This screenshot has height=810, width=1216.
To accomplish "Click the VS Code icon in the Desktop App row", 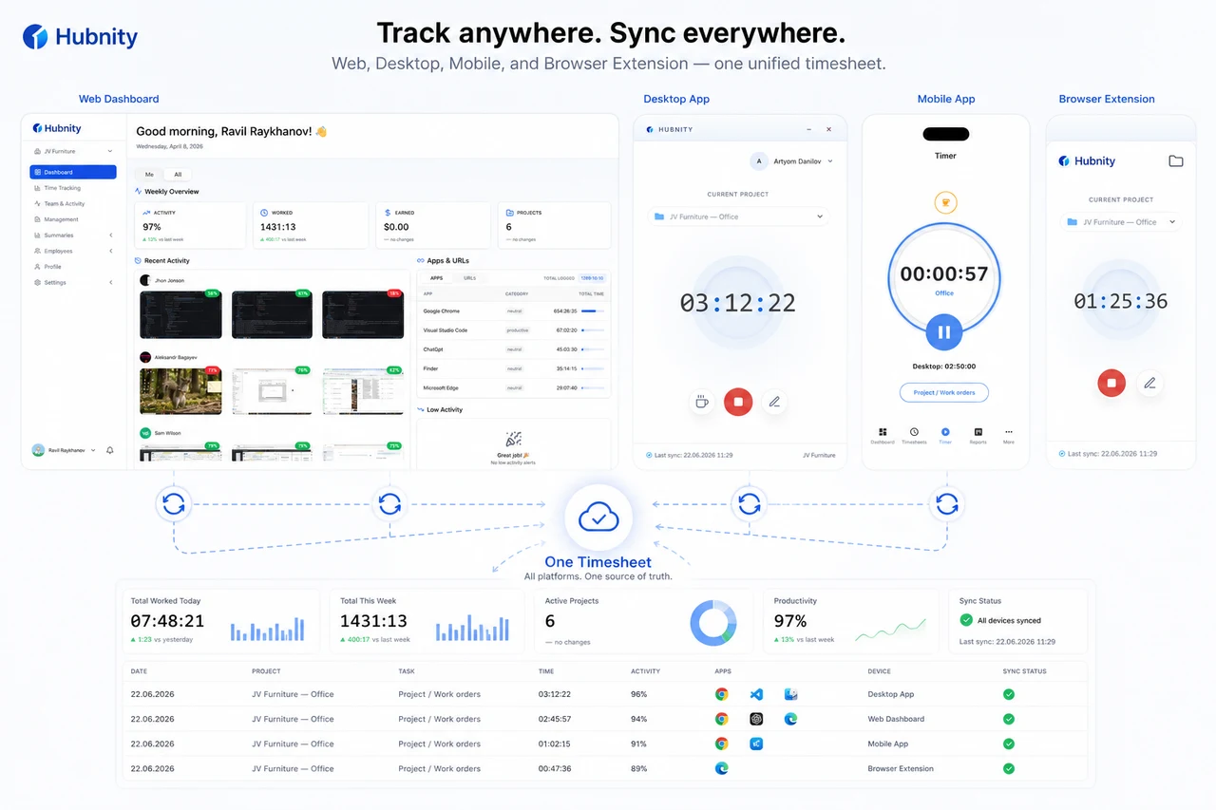I will (756, 694).
